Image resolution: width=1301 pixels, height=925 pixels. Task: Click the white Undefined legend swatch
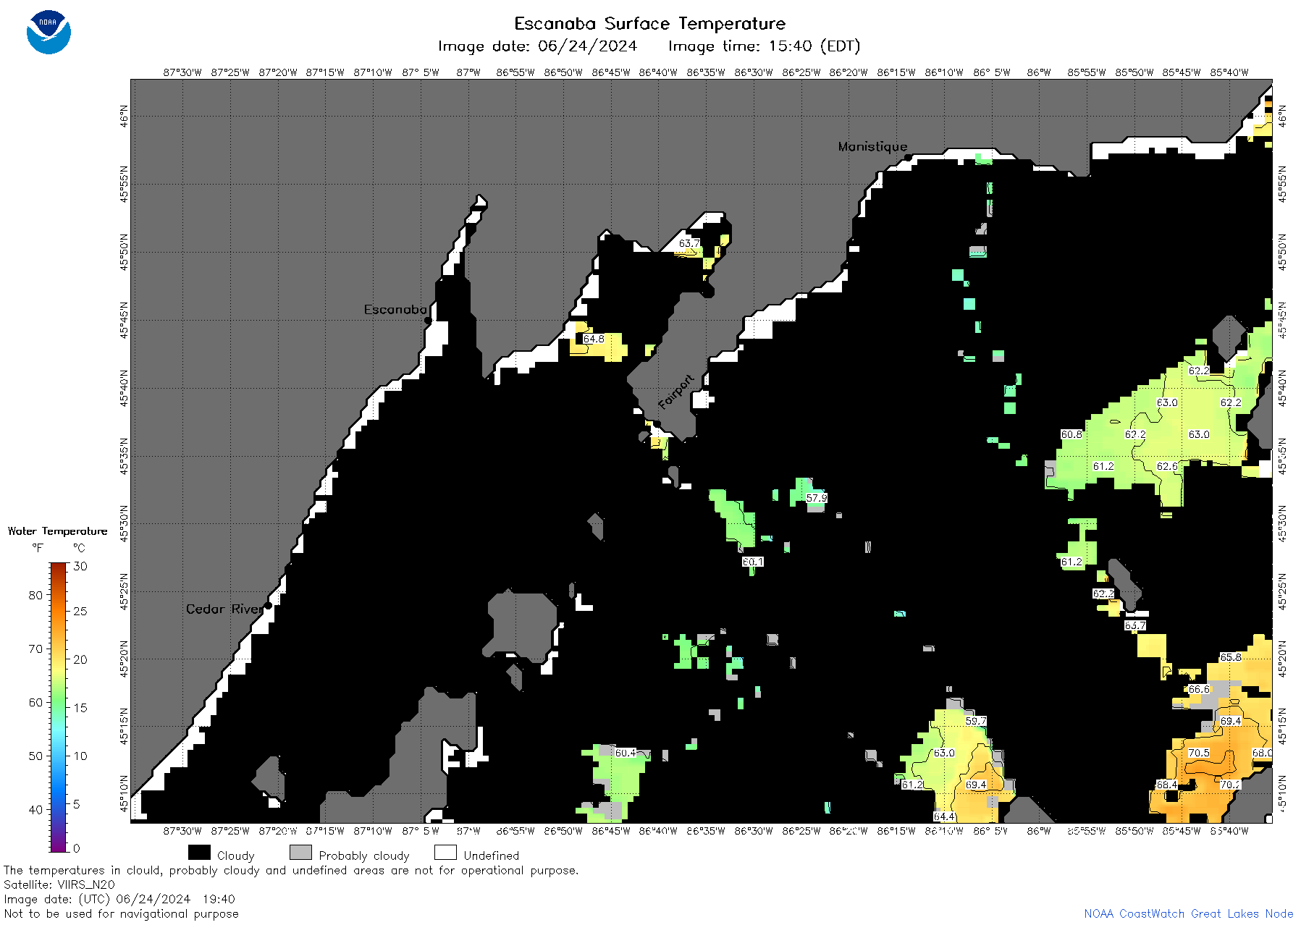click(445, 853)
